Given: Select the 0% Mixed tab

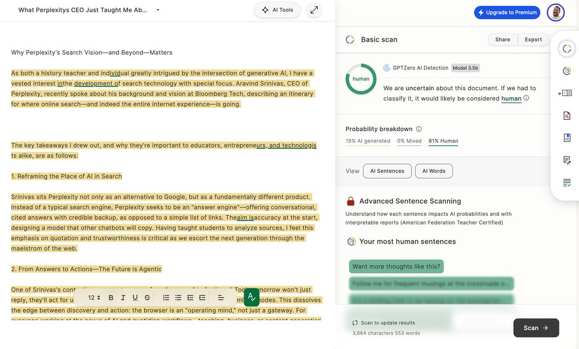Looking at the screenshot, I should click(409, 141).
